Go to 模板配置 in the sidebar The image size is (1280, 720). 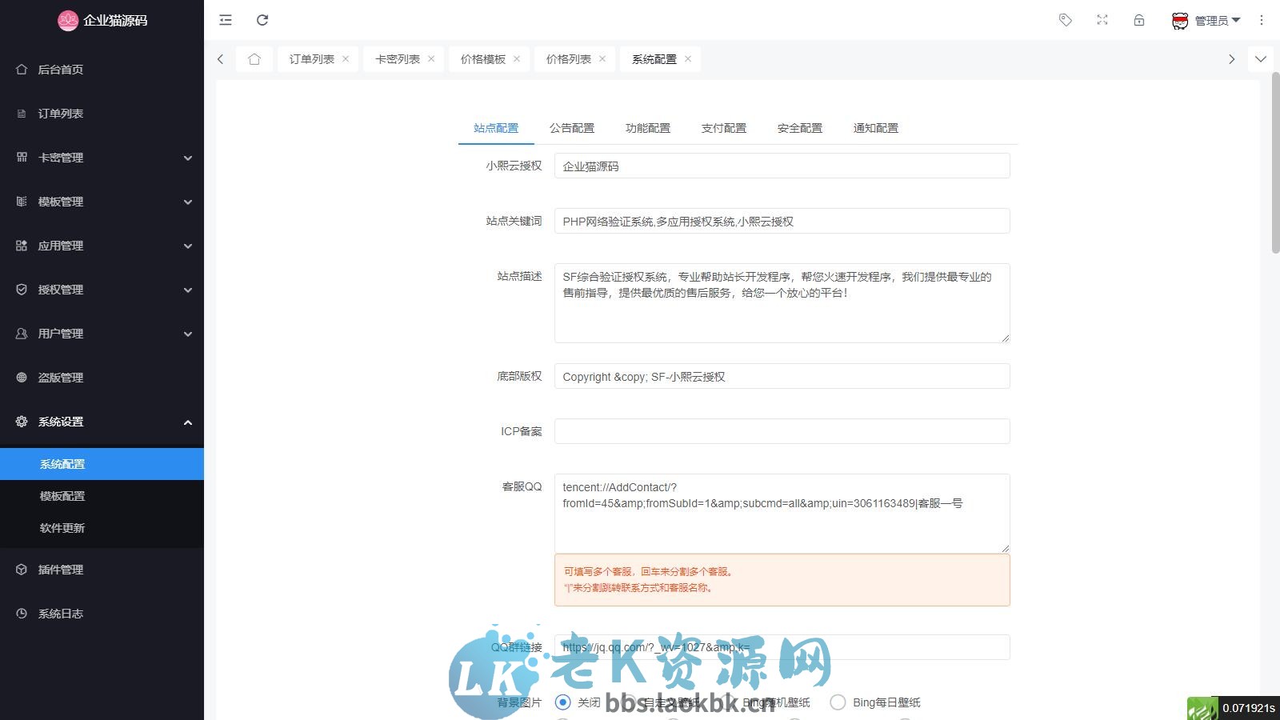click(63, 495)
